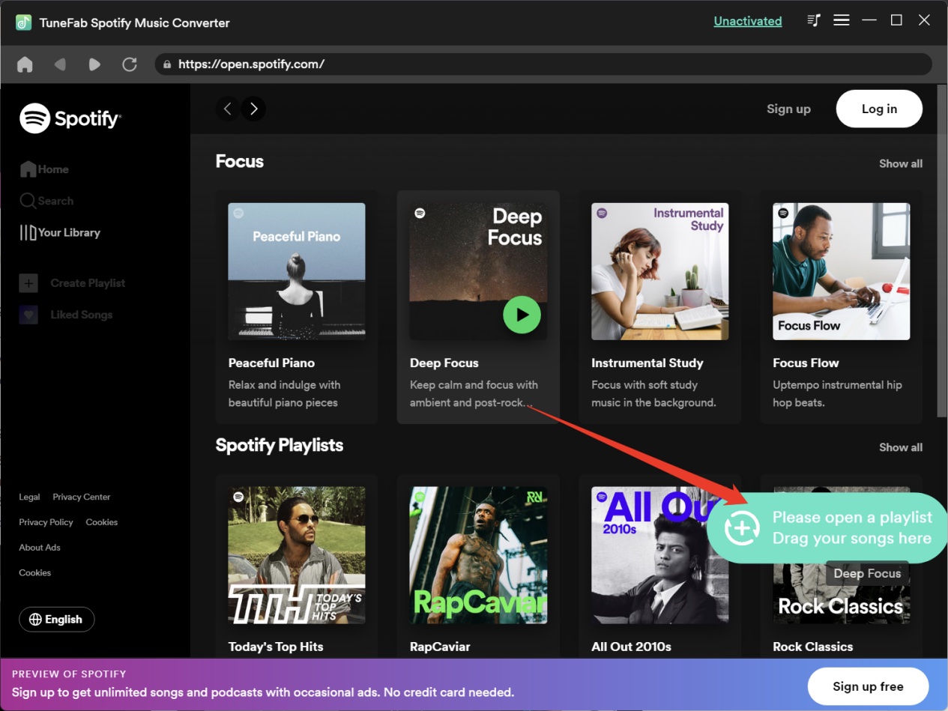The height and width of the screenshot is (711, 948).
Task: Open the converted music list icon
Action: pos(813,20)
